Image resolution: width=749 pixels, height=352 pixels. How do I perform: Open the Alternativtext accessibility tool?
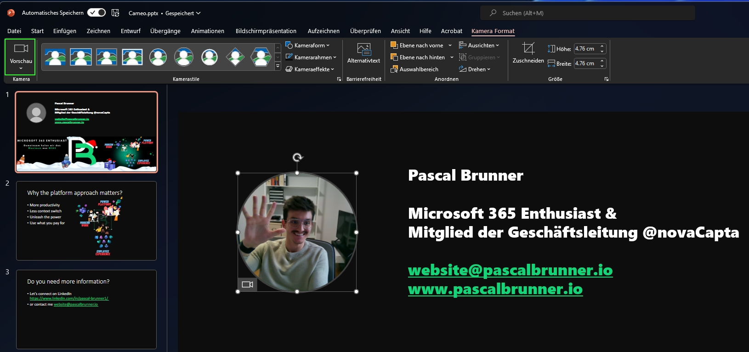[363, 53]
